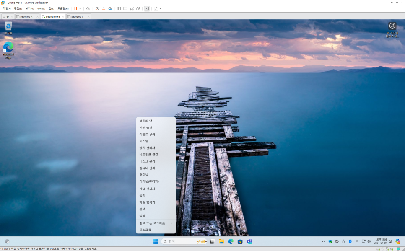
Task: Open Microsoft Store from the taskbar
Action: (240, 241)
